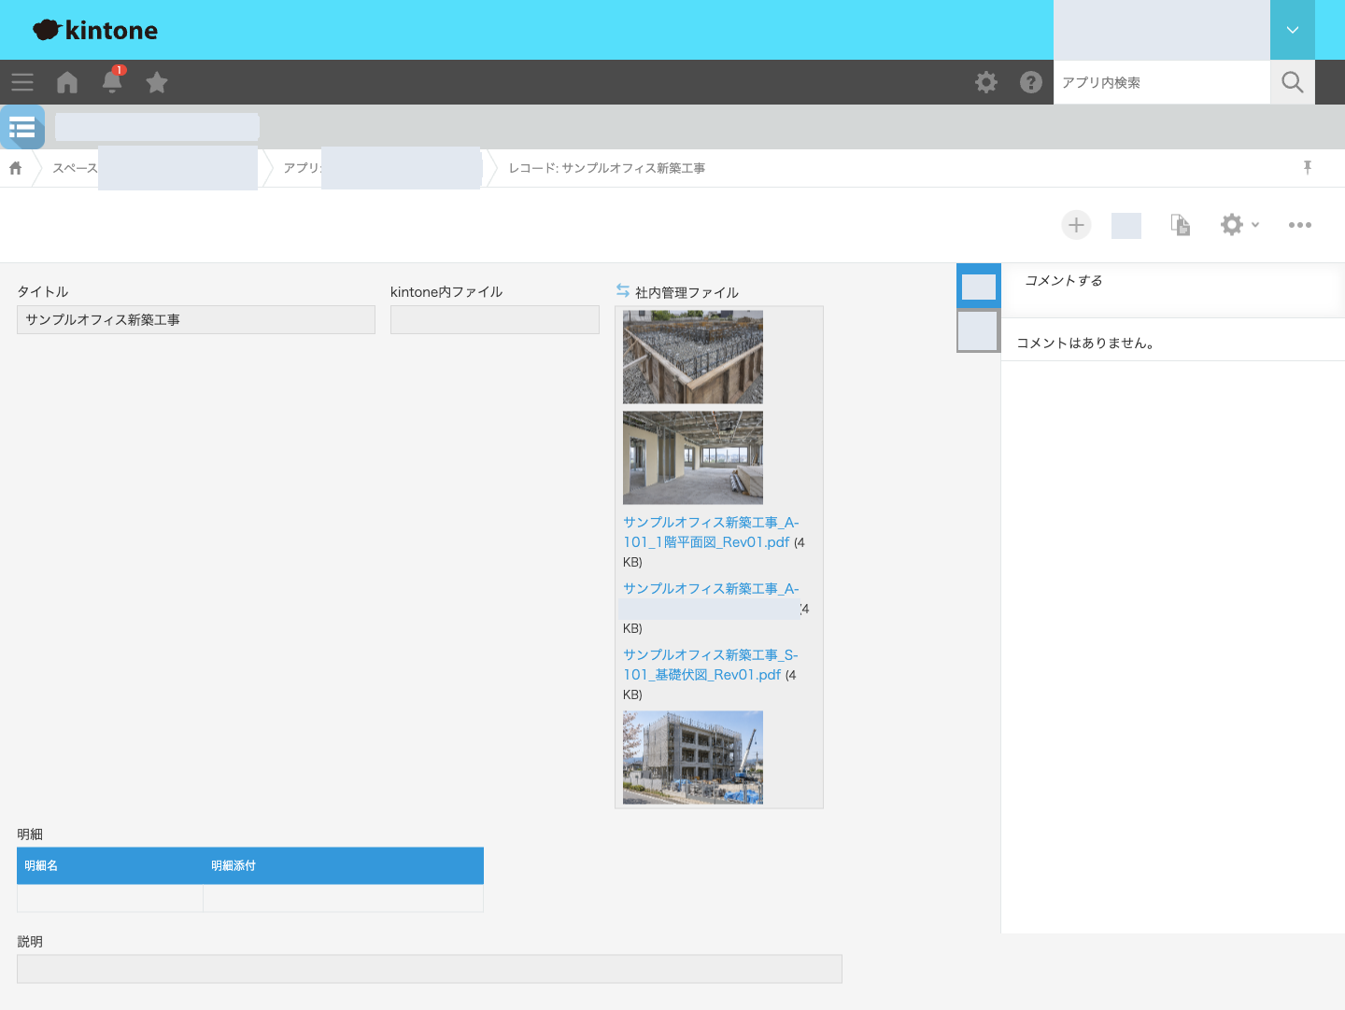This screenshot has width=1345, height=1010.
Task: Click the swap-arrows icon beside 社内管理ファイル
Action: 623,291
